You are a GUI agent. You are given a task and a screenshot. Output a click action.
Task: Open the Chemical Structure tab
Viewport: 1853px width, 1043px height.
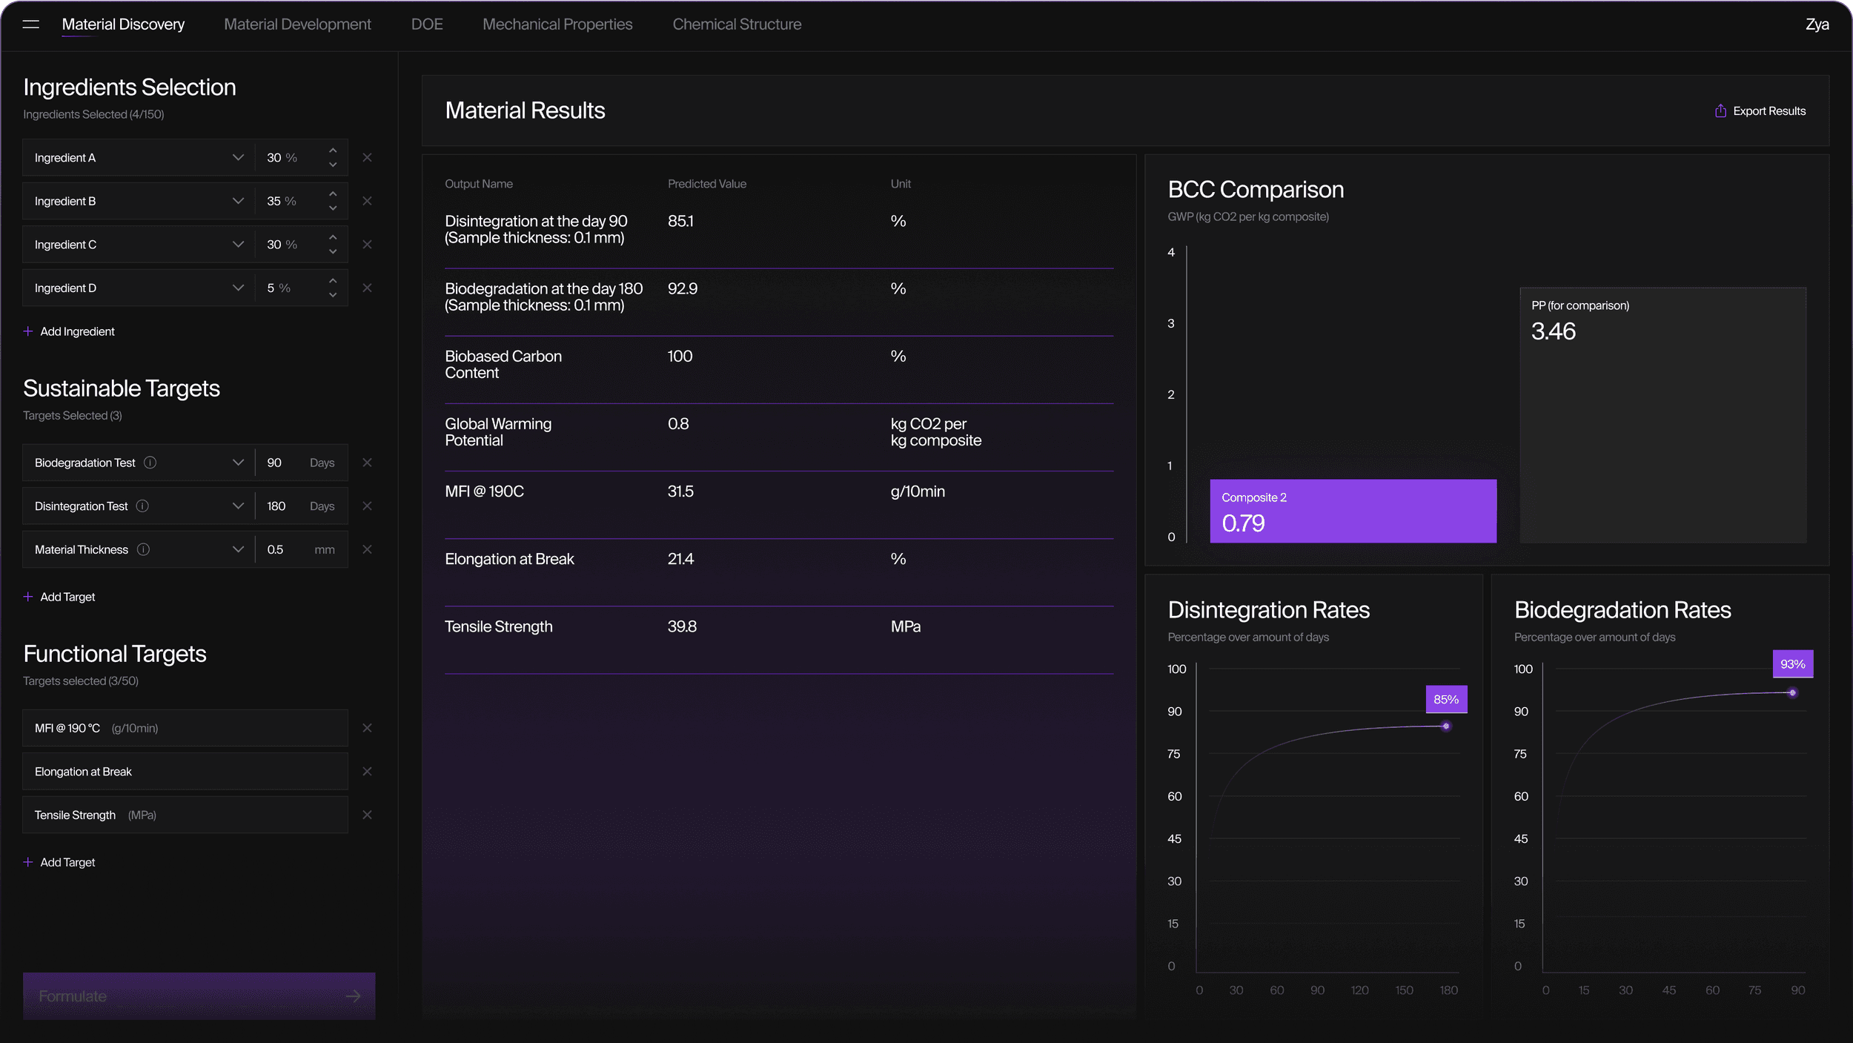pos(737,24)
